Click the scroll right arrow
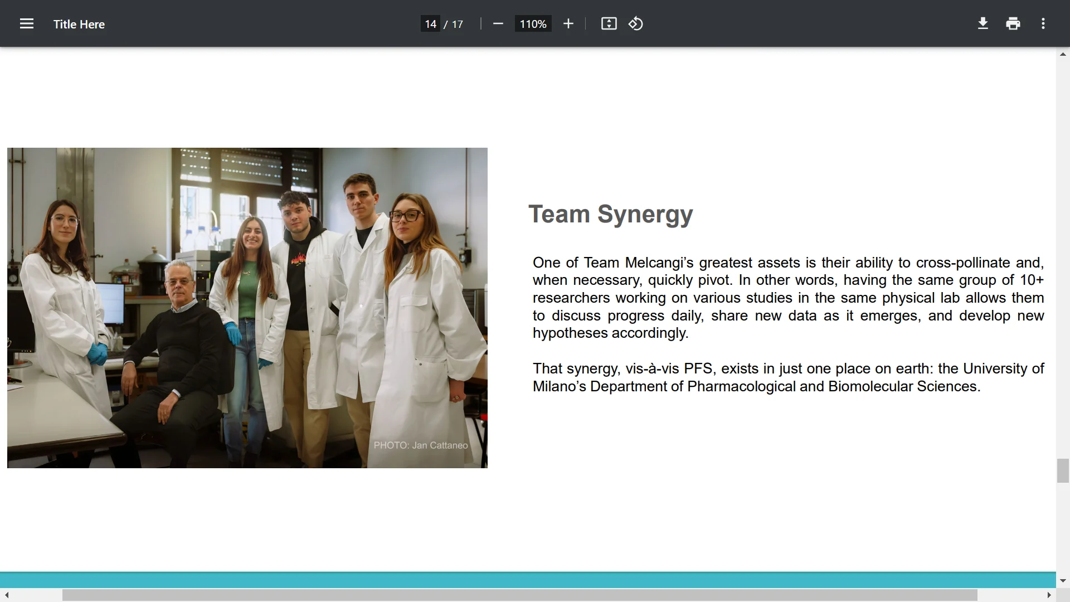Screen dimensions: 1070x602 point(1049,595)
